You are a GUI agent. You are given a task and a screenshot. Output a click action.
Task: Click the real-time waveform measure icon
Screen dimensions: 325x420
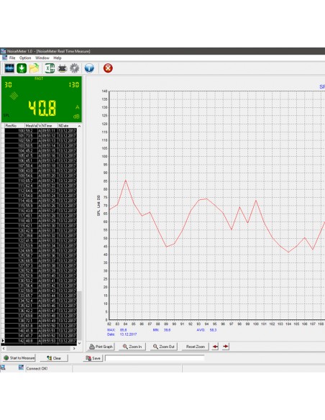(9, 68)
